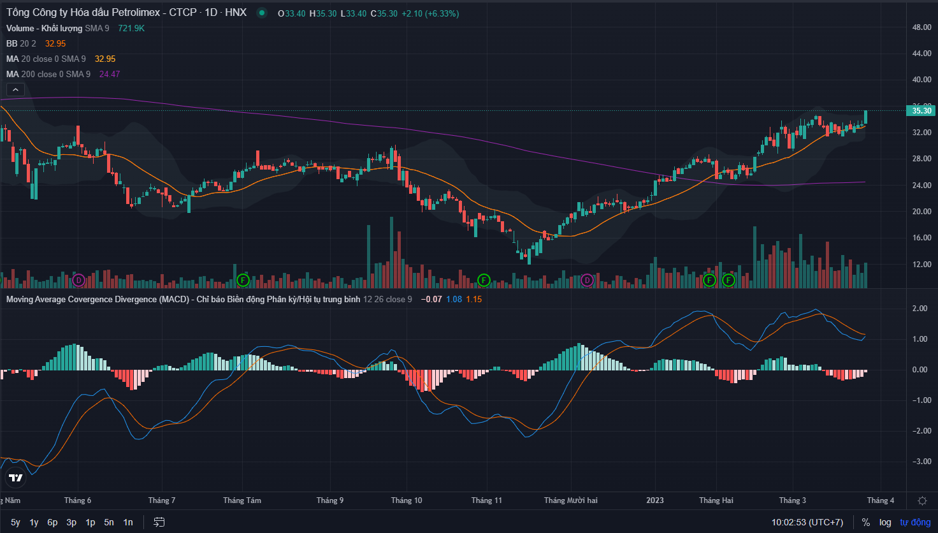This screenshot has height=533, width=938.
Task: Collapse the indicator legend with the chevron
Action: 16,90
